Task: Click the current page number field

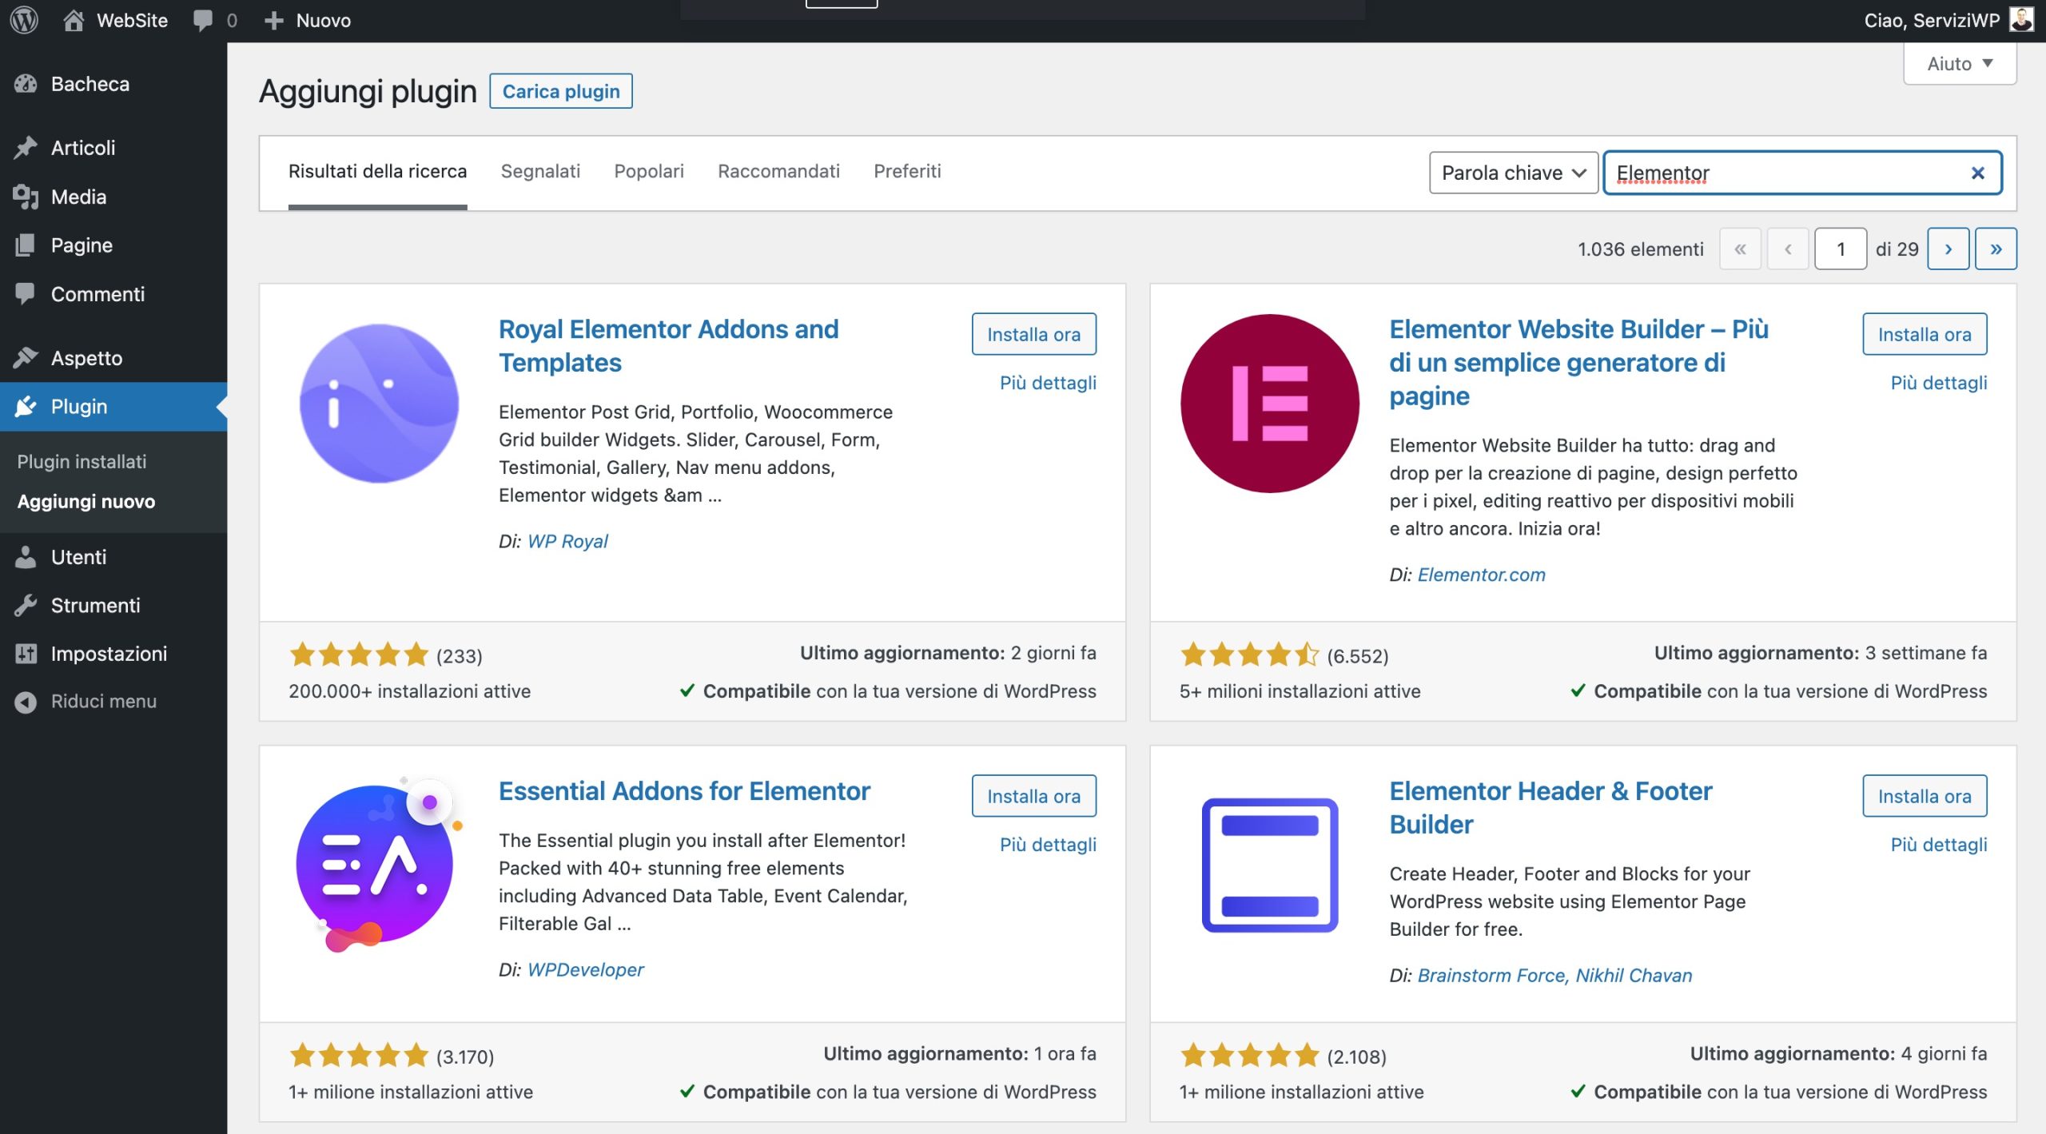Action: coord(1840,249)
